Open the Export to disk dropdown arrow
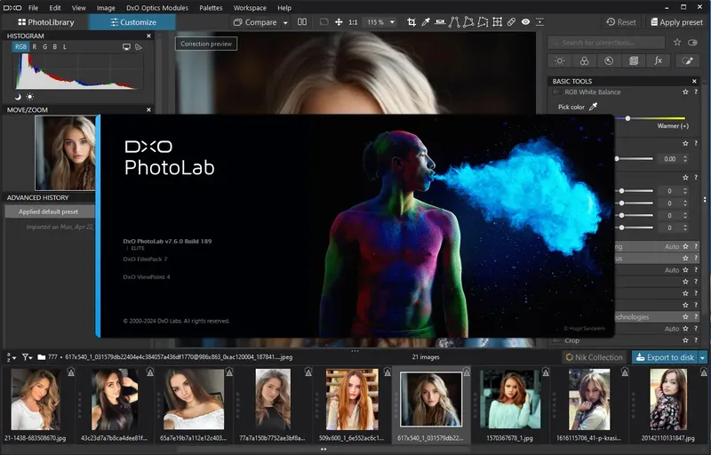The width and height of the screenshot is (711, 455). (703, 357)
